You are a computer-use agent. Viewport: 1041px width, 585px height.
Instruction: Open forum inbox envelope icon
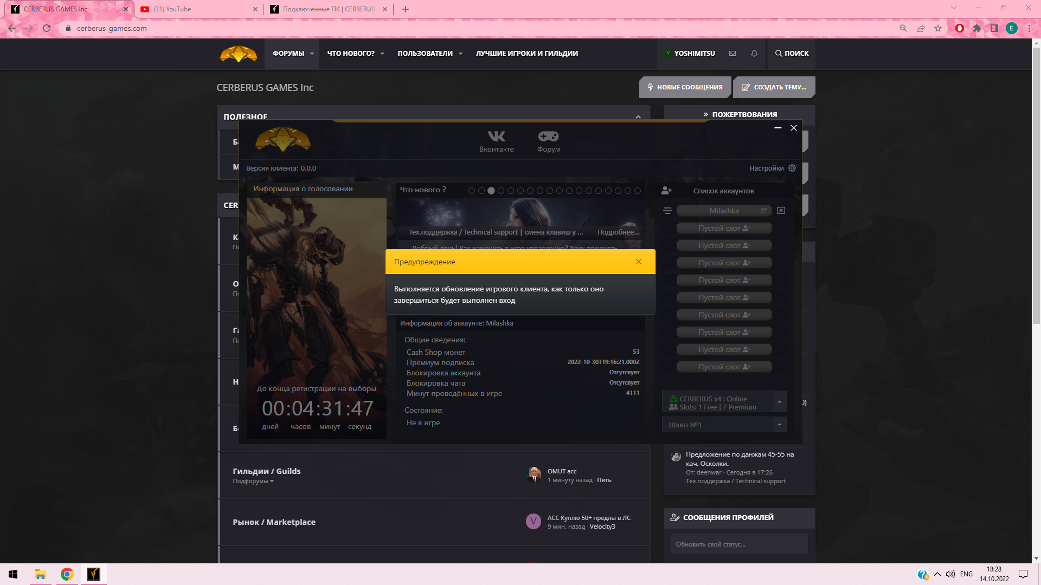(732, 54)
